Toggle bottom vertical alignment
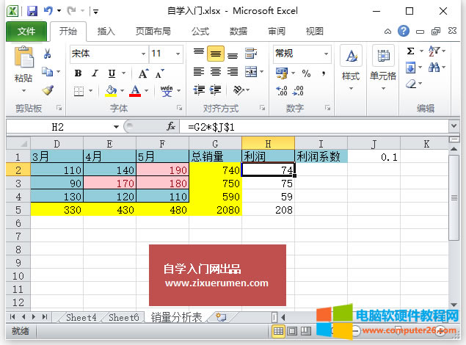 (x=233, y=55)
